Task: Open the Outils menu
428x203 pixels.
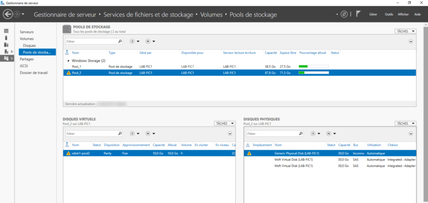Action: point(389,14)
